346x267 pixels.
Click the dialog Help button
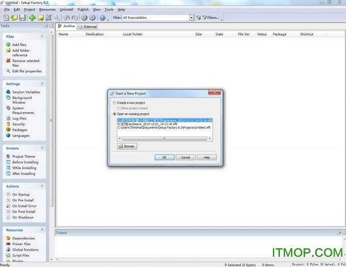pos(207,158)
